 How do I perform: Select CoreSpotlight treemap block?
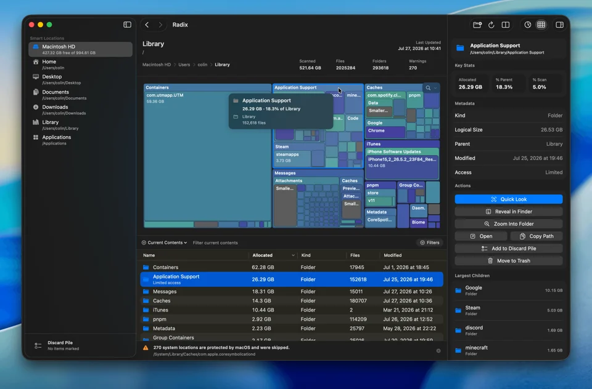pos(380,222)
